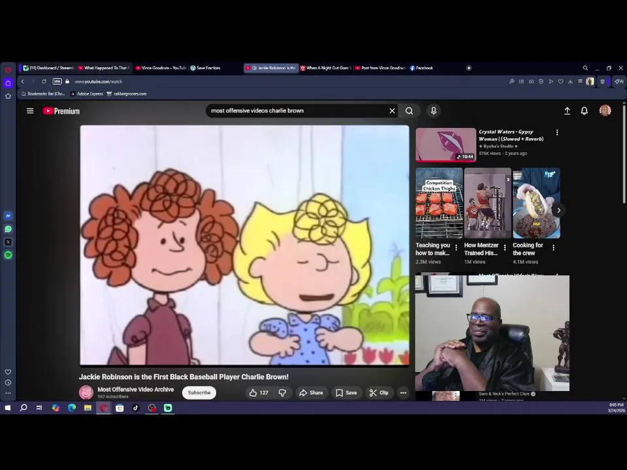Open more actions ellipsis under video
627x470 pixels.
tap(403, 393)
